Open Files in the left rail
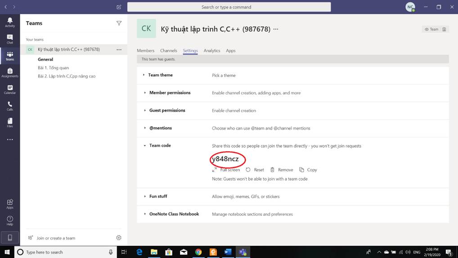Screen dimensions: 458x258 click(x=10, y=122)
